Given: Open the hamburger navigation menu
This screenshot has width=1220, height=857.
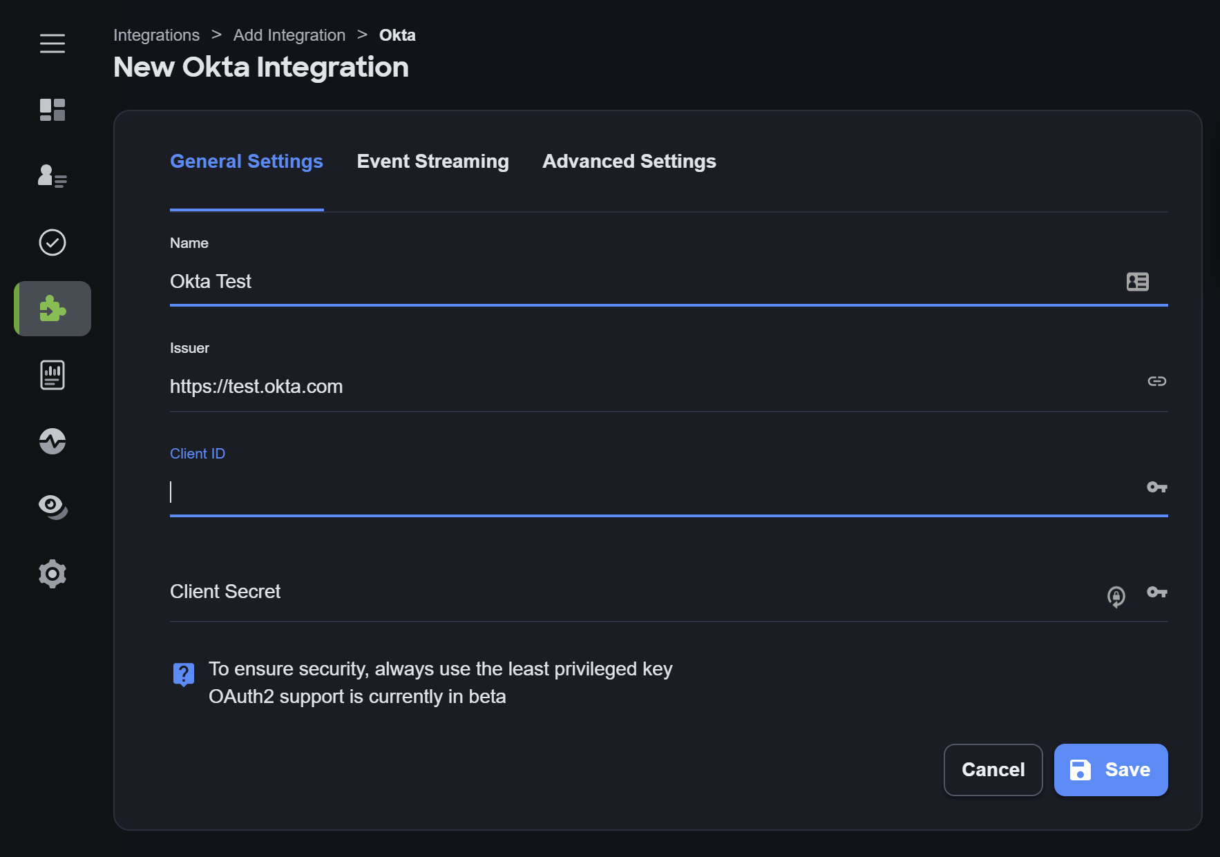Looking at the screenshot, I should pos(53,44).
